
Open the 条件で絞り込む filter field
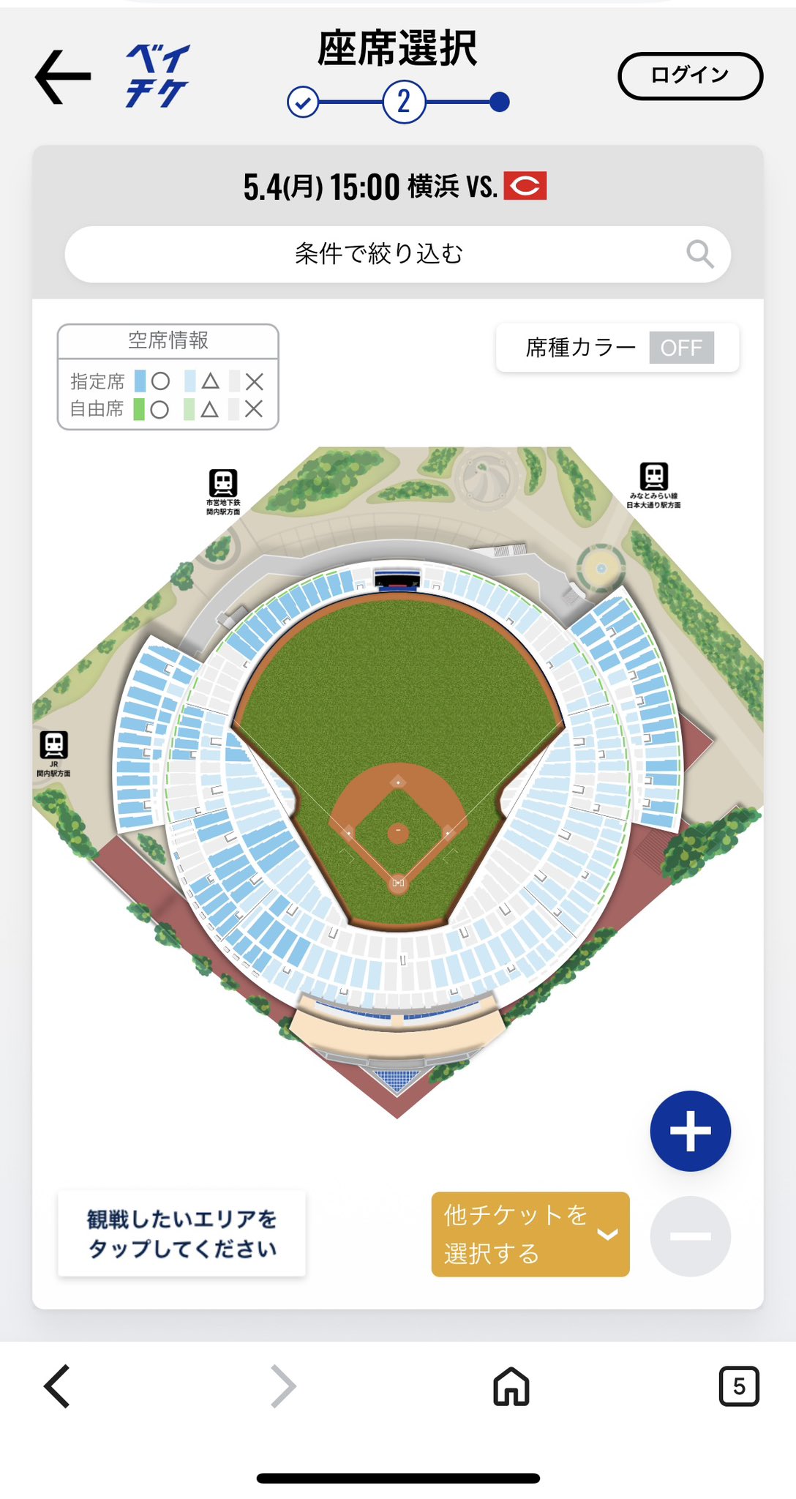click(379, 255)
